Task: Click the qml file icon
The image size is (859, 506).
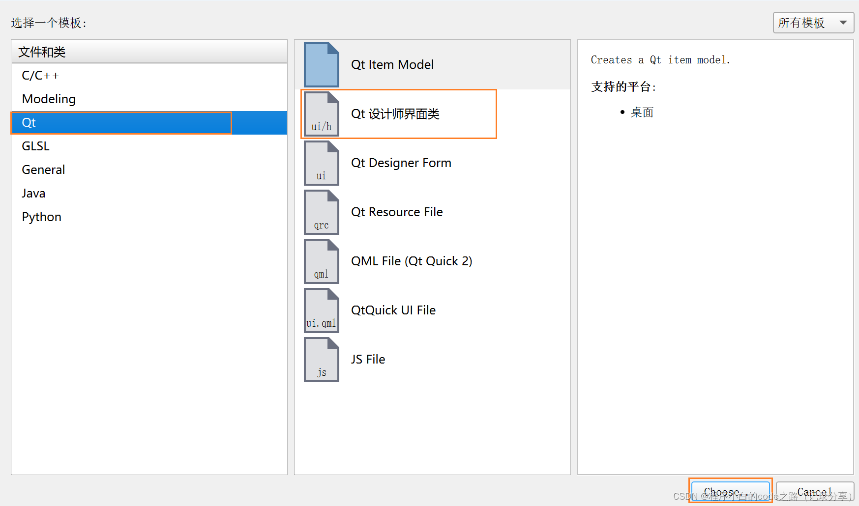Action: [322, 261]
